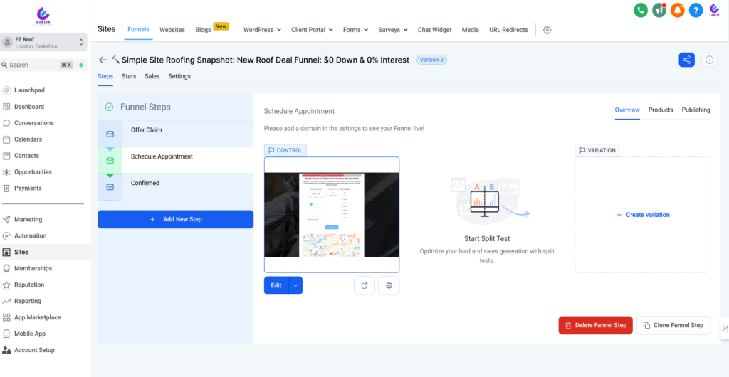Click the Delete Funnel Step button

[595, 325]
